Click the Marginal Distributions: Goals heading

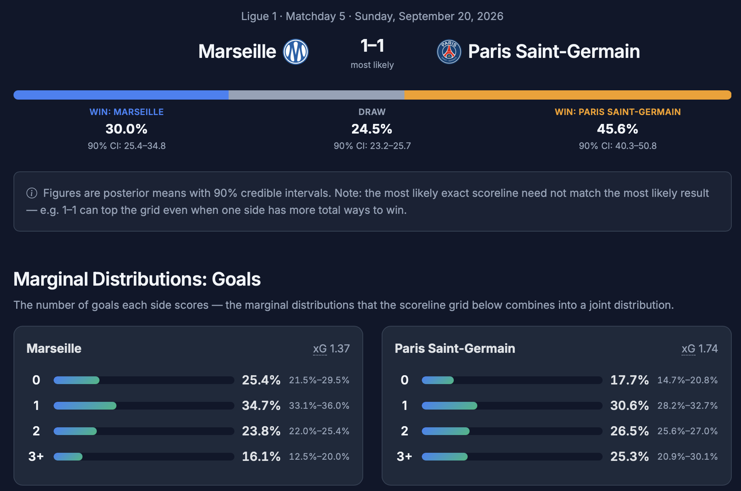coord(137,279)
